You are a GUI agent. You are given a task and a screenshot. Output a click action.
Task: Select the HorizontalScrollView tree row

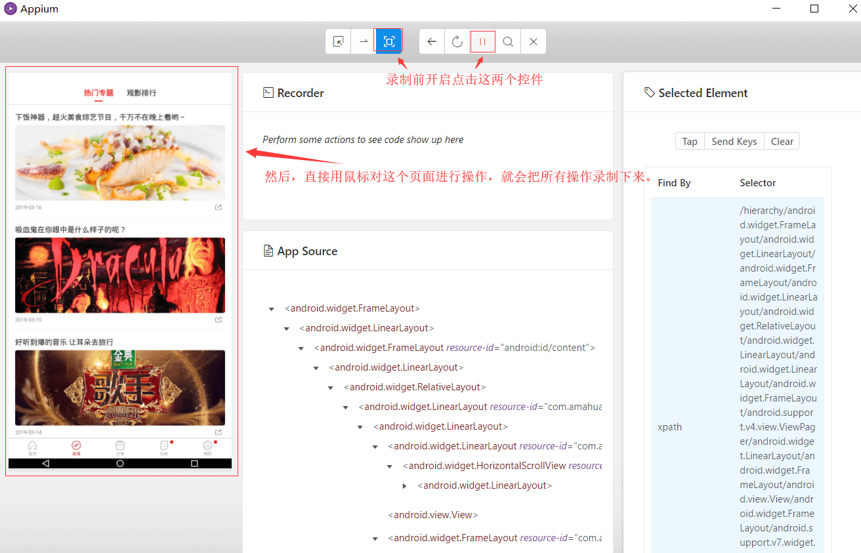pos(502,466)
